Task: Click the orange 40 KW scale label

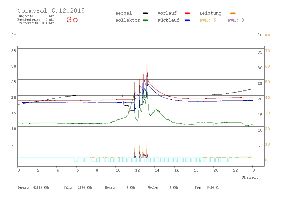Action: coord(267,98)
